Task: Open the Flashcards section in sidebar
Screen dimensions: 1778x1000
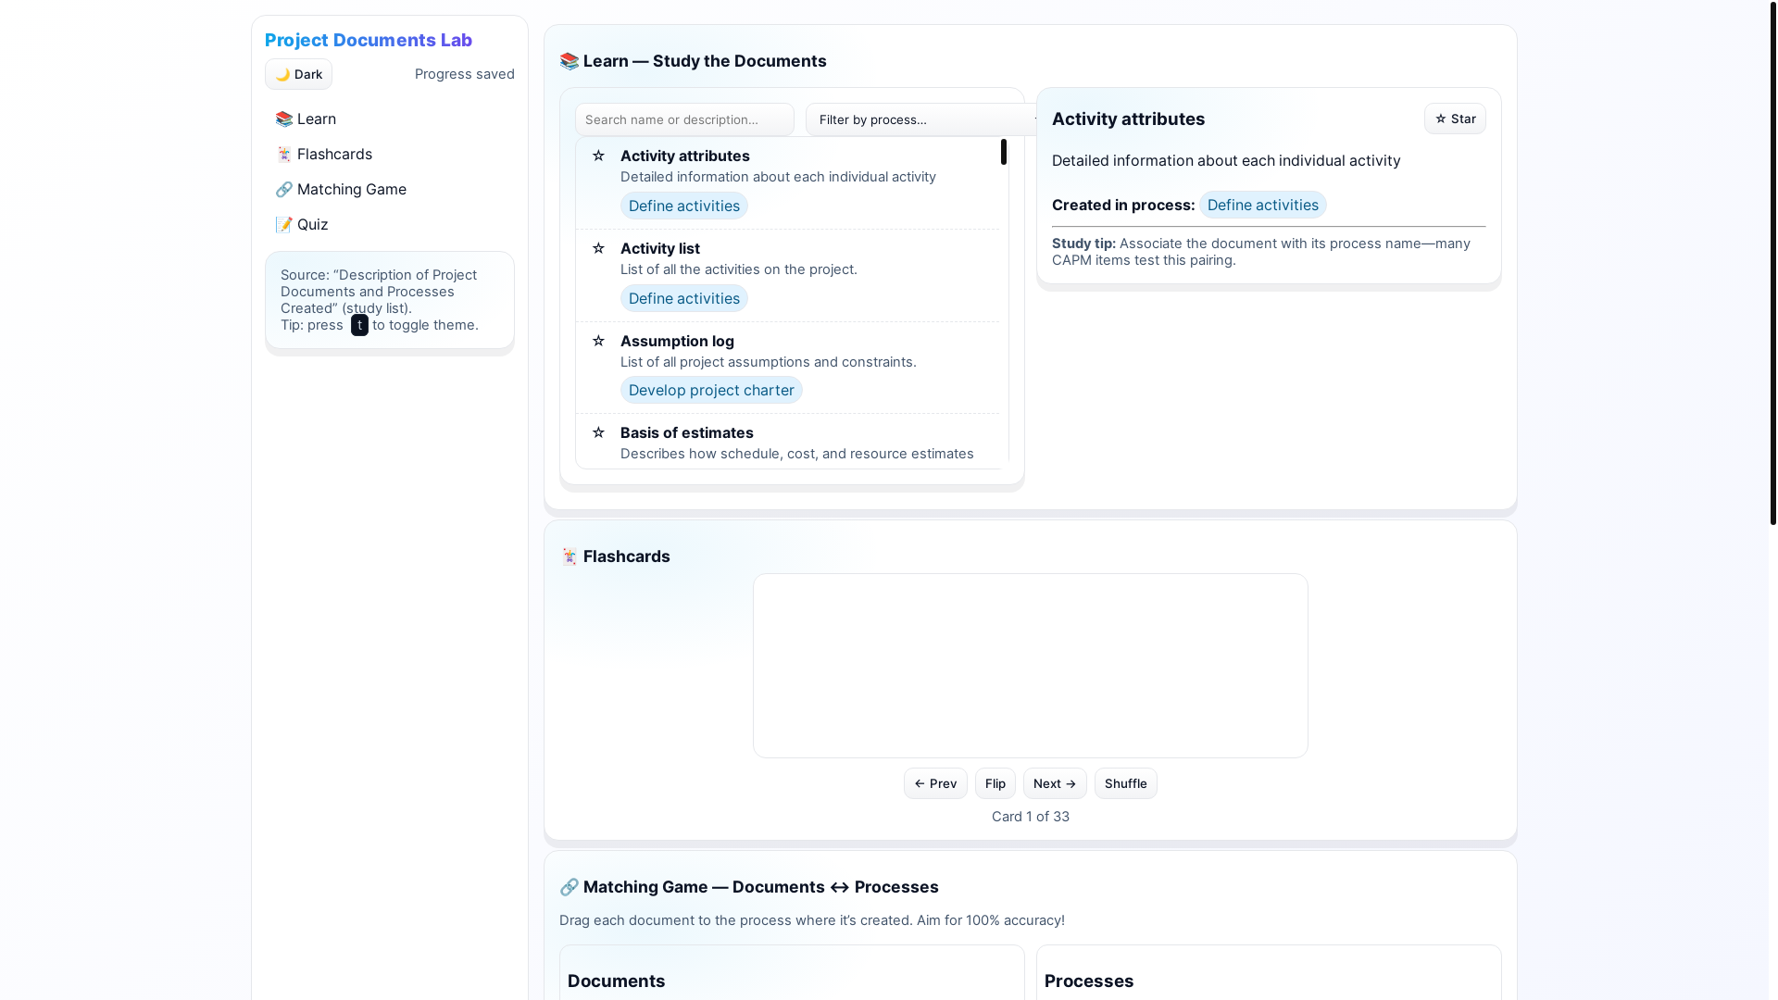Action: pos(389,154)
